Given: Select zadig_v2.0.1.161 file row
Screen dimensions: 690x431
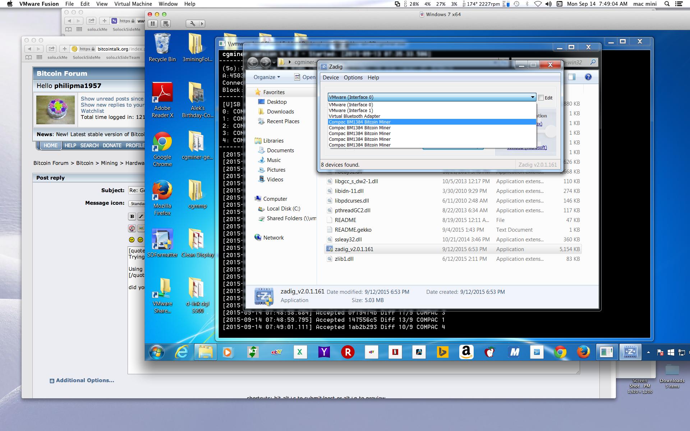Looking at the screenshot, I should [453, 249].
